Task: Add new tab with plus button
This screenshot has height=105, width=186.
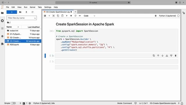Action: coord(75,12)
